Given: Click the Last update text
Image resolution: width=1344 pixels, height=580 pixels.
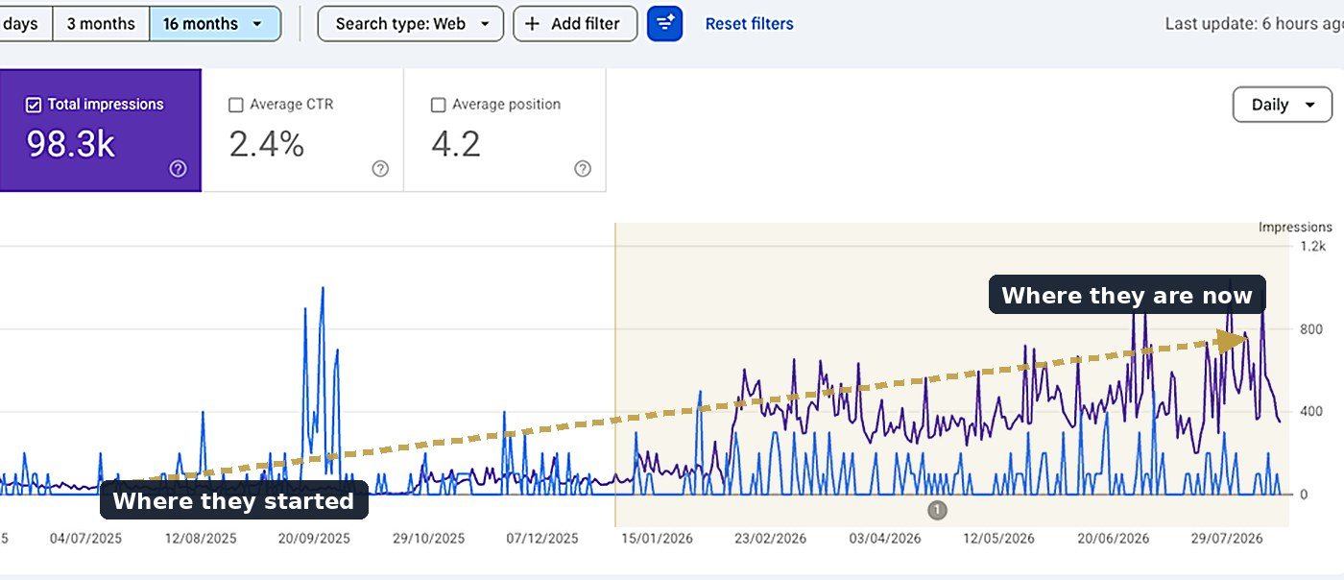Looking at the screenshot, I should pos(1254,24).
